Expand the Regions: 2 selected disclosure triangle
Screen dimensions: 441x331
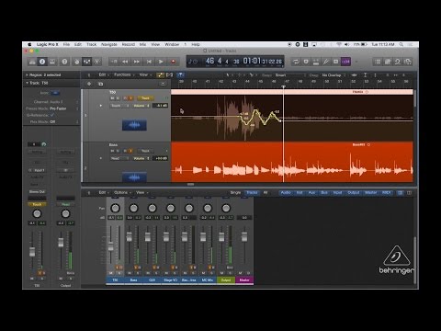(27, 74)
